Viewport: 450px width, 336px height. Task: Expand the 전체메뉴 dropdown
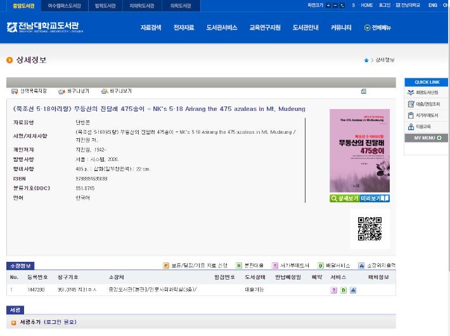(377, 28)
